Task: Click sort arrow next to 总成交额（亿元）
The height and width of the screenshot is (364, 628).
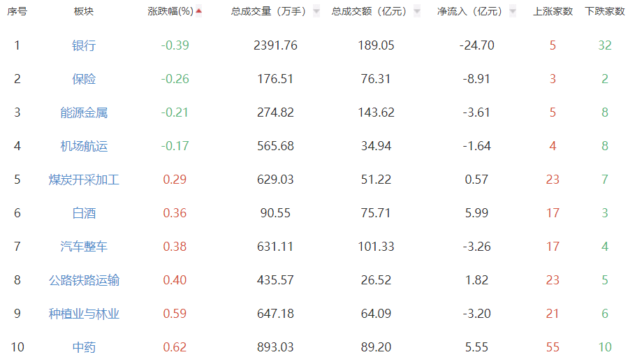Action: pyautogui.click(x=417, y=11)
